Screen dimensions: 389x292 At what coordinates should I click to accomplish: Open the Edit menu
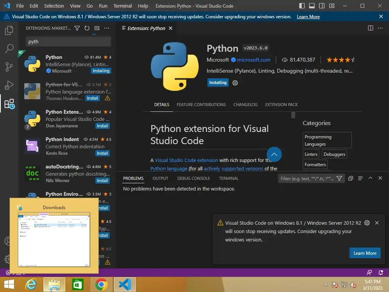pyautogui.click(x=34, y=6)
